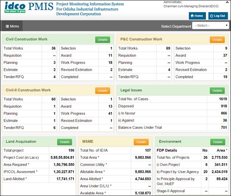Screen dimensions: 231x196
Task: Click the Disposed row label
Action: pos(126,106)
